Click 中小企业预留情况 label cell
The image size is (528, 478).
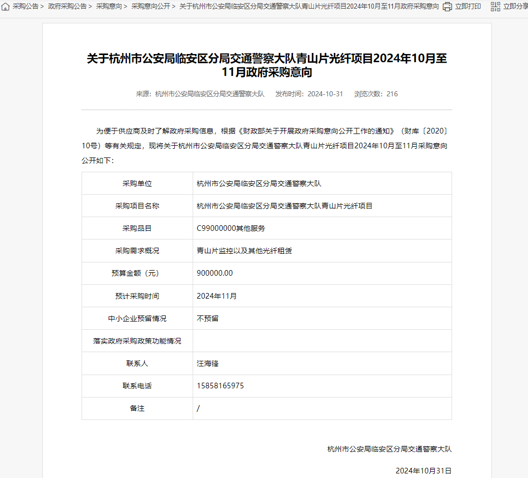click(x=137, y=318)
